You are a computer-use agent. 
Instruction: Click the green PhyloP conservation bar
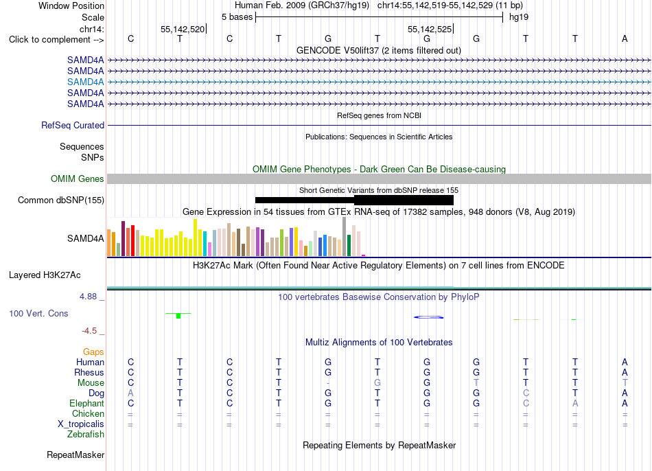(178, 316)
